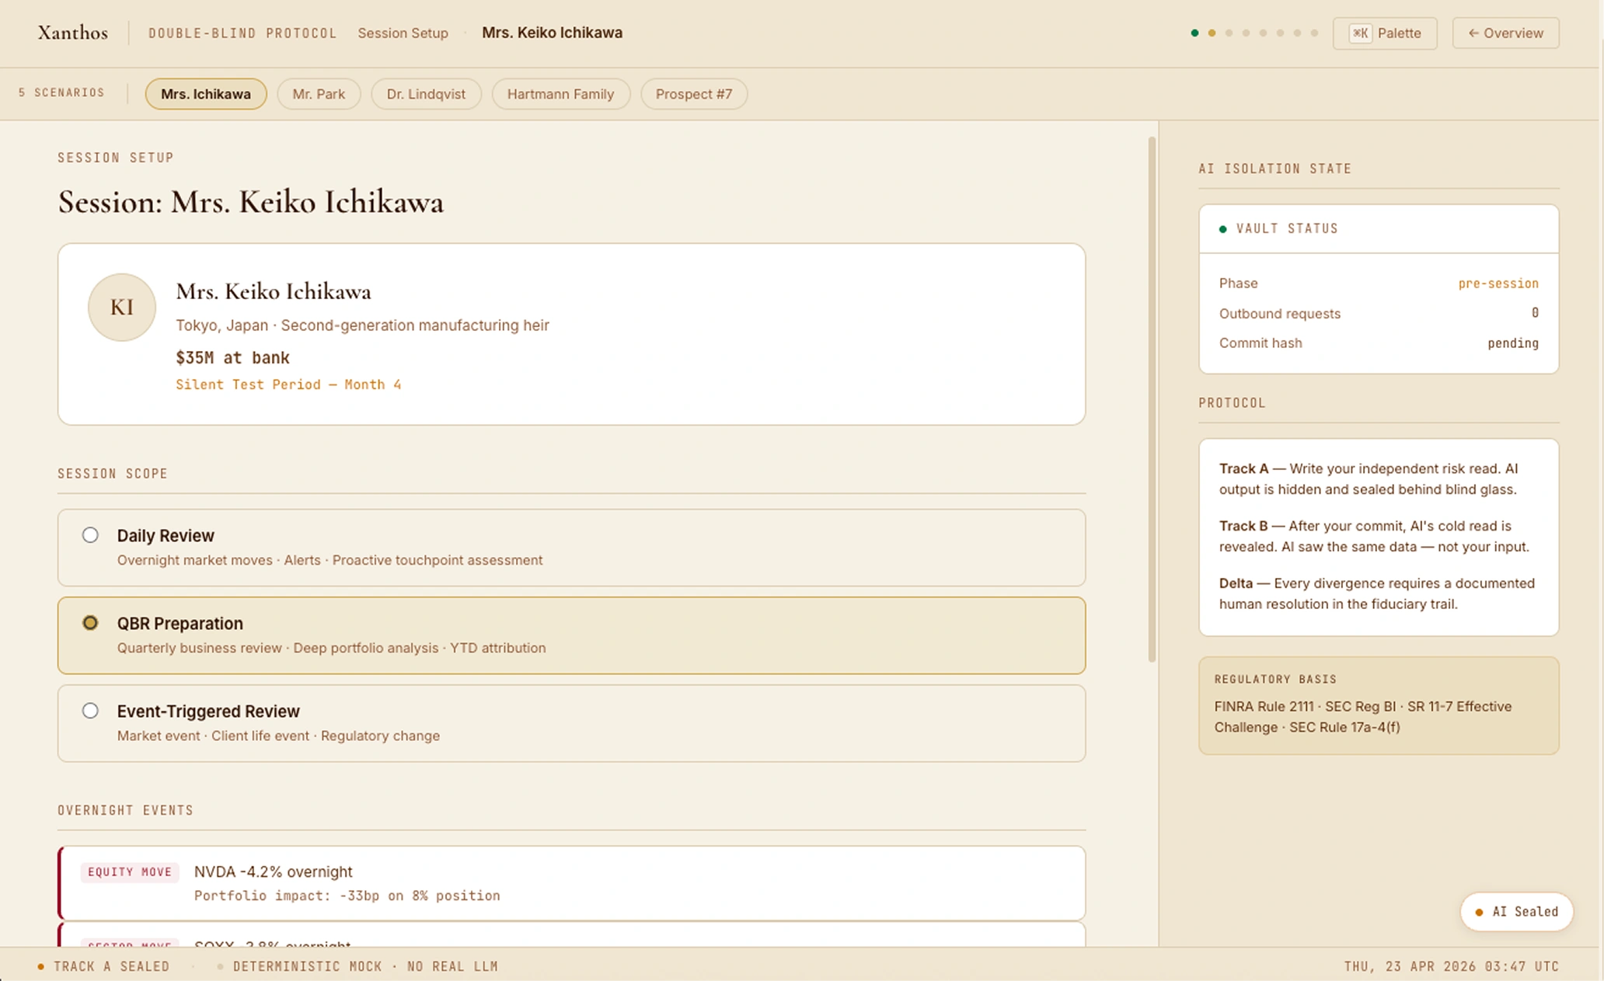Click the Vault Status green indicator
Viewport: 1604px width, 981px height.
coord(1223,229)
